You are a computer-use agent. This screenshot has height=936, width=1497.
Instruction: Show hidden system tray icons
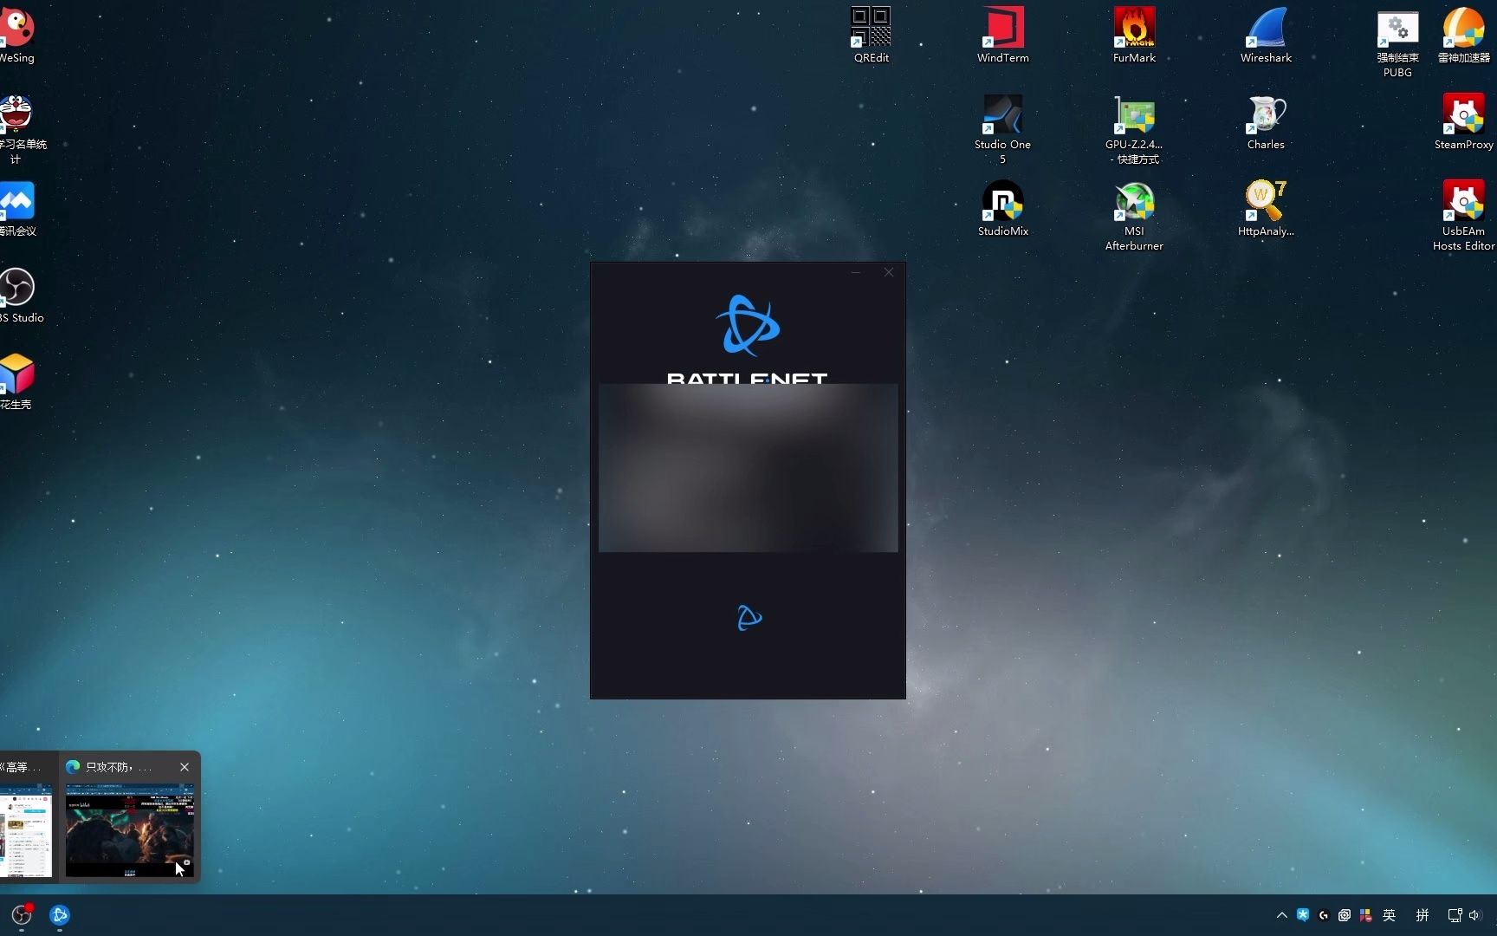click(1282, 915)
